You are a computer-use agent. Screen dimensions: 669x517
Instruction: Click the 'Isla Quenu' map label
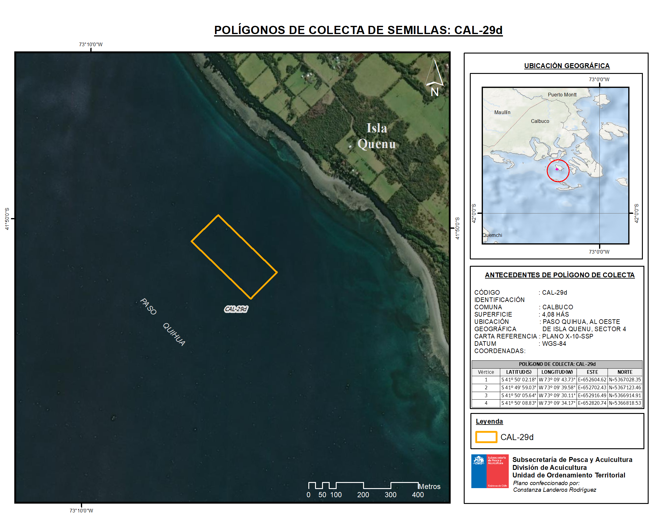click(376, 136)
